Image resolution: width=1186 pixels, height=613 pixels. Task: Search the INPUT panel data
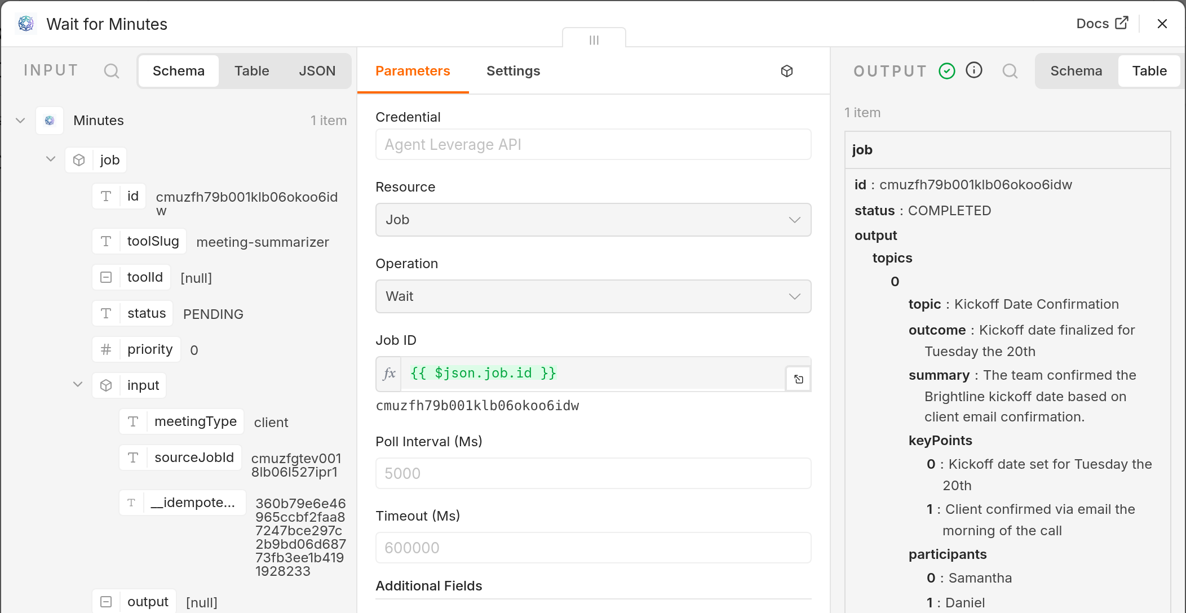click(112, 71)
